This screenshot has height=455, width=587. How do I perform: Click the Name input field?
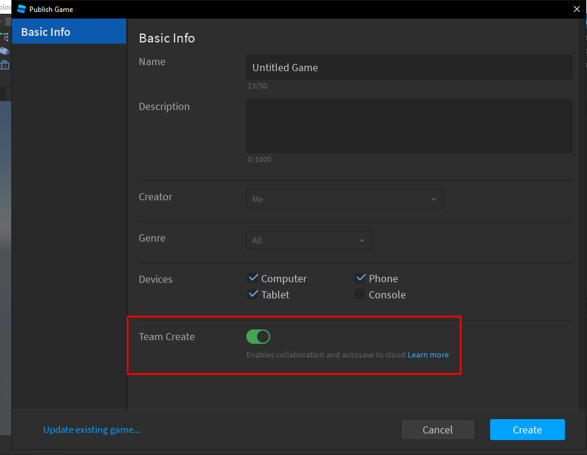tap(409, 68)
